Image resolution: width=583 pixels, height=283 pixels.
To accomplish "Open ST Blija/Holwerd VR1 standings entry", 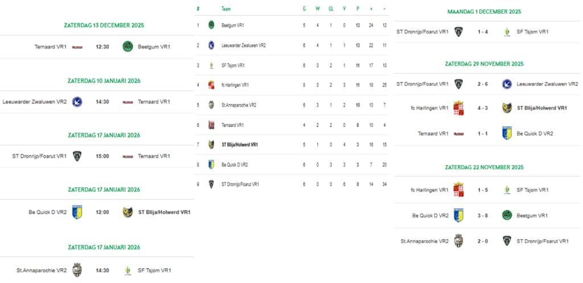I will click(240, 145).
